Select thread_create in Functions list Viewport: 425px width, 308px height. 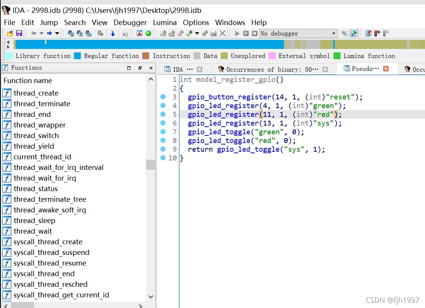click(x=36, y=93)
